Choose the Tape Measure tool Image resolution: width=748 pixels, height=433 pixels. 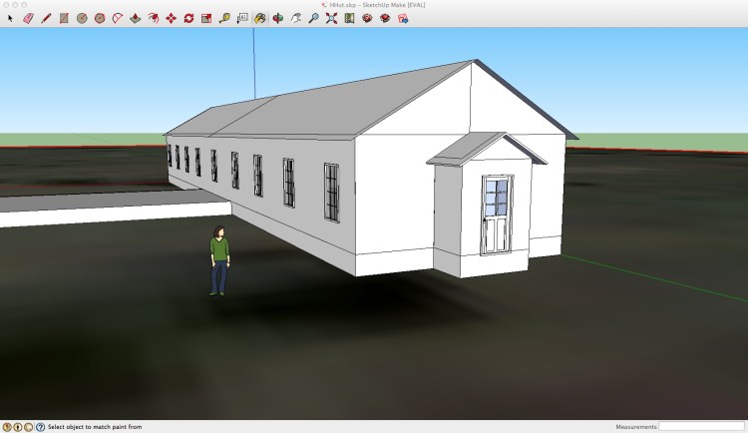tap(224, 19)
